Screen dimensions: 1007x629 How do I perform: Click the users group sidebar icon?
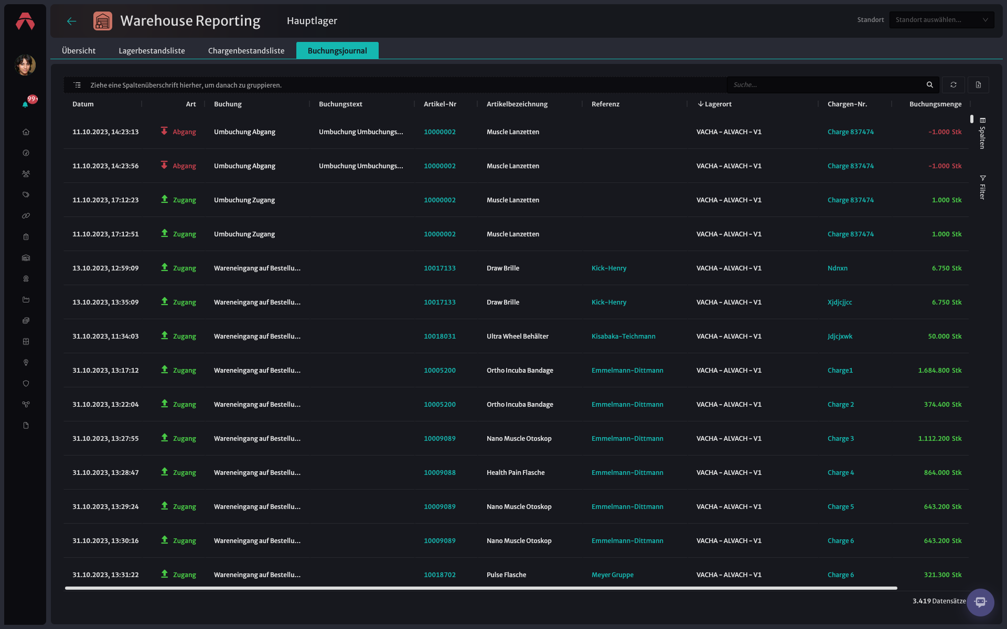26,174
